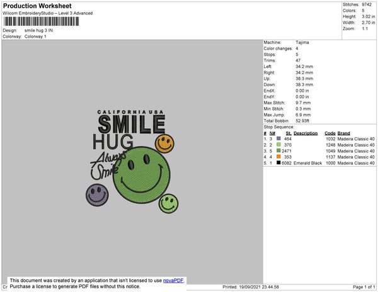Click the 'Code' column header

click(330, 133)
